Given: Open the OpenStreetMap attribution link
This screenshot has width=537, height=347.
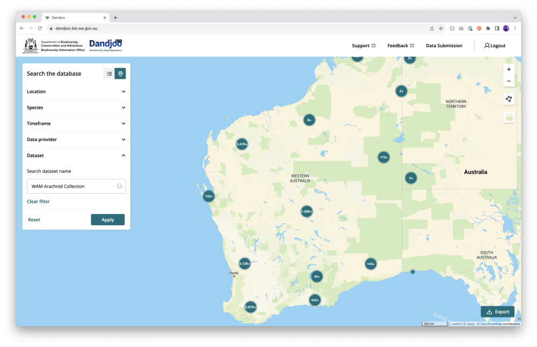Looking at the screenshot, I should 491,324.
